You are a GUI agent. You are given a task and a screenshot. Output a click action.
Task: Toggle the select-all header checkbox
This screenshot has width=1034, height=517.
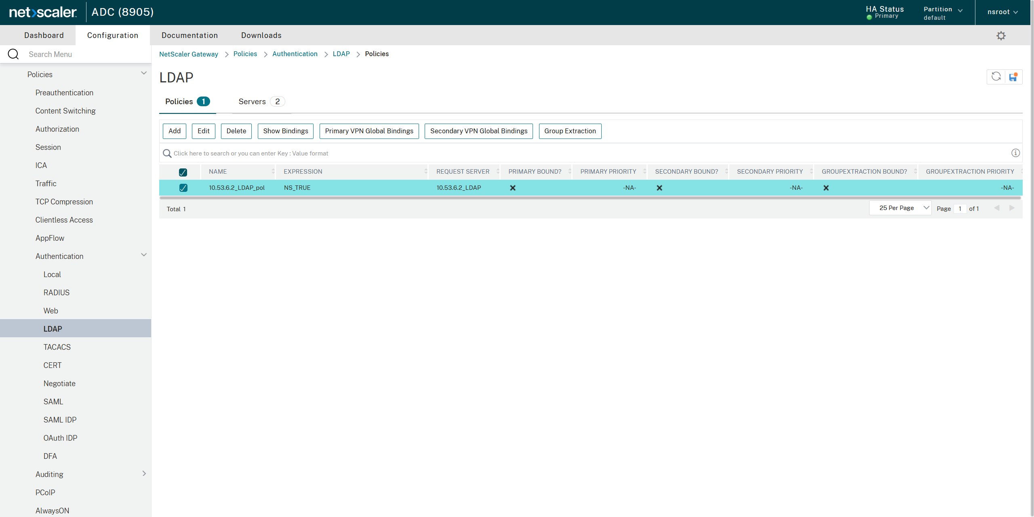tap(183, 172)
